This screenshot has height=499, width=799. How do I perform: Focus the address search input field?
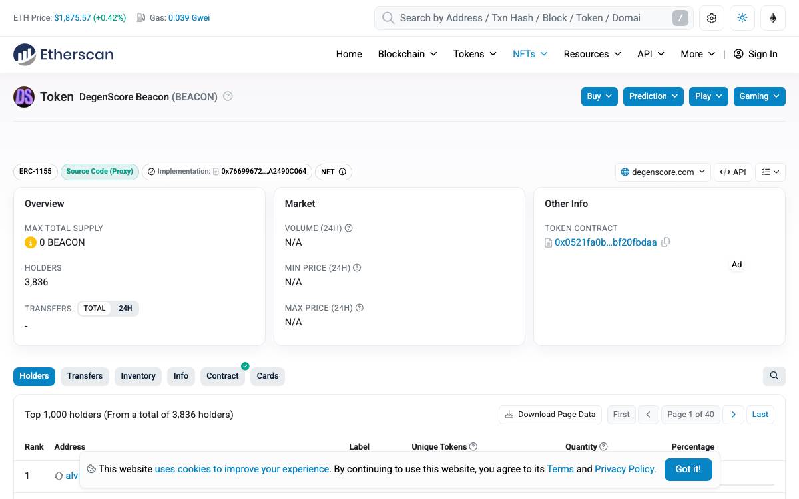pos(533,18)
